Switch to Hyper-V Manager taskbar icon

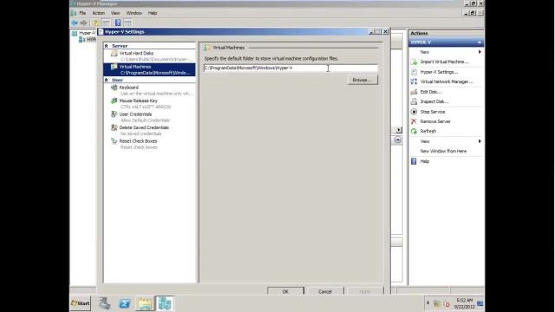pyautogui.click(x=165, y=303)
